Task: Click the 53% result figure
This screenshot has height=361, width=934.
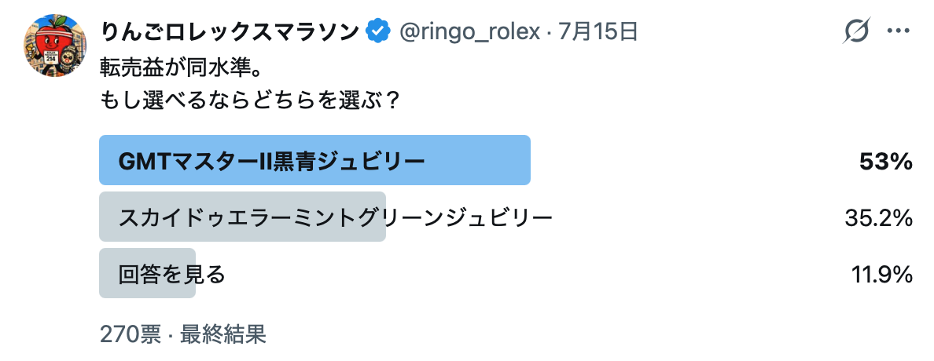Action: click(886, 161)
